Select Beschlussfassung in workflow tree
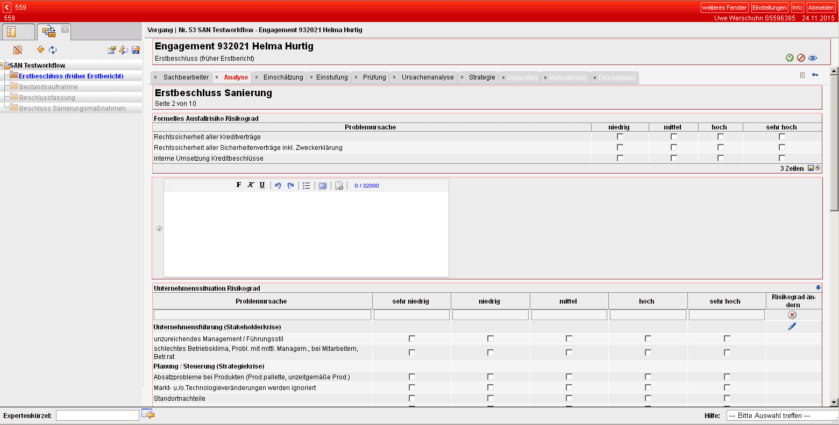The width and height of the screenshot is (839, 425). 47,98
